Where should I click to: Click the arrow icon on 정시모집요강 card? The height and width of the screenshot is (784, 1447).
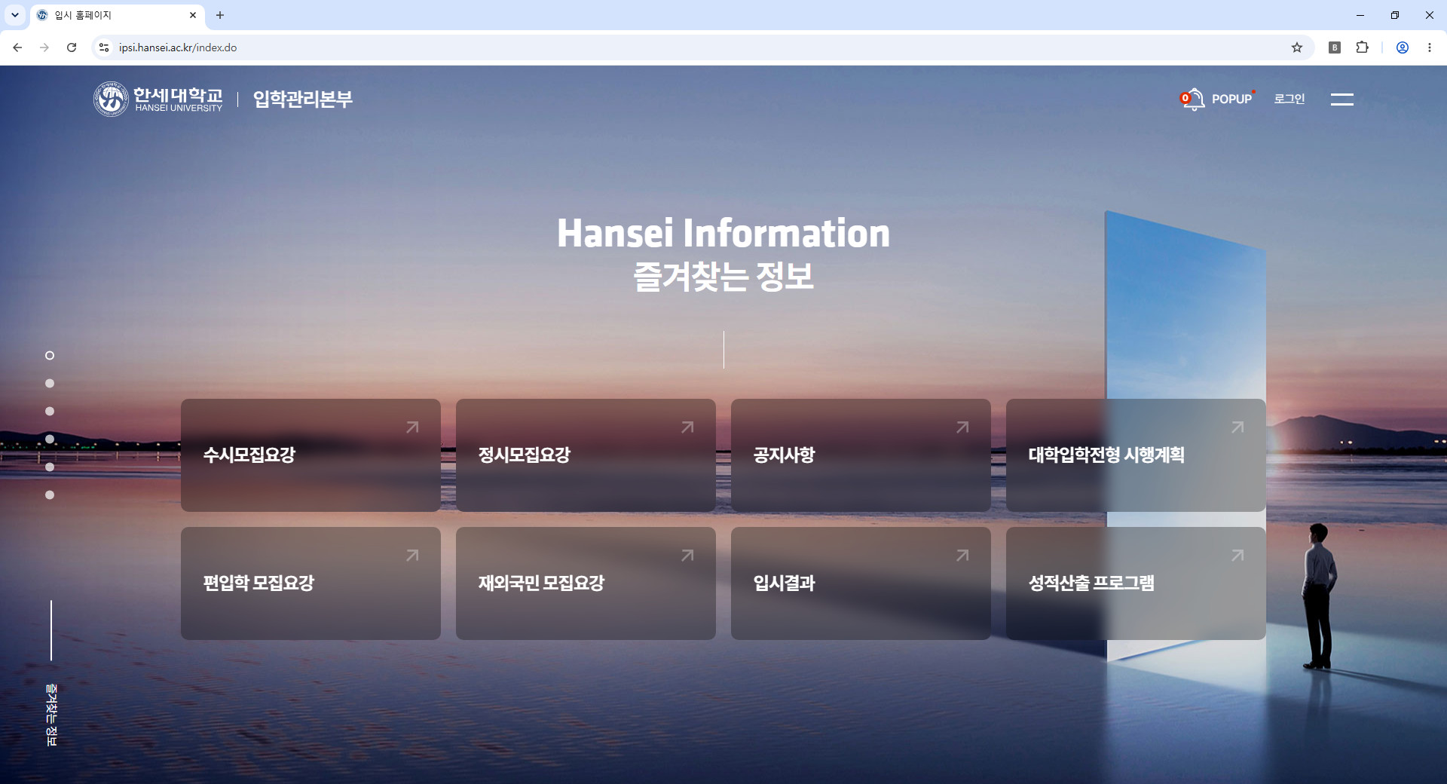(x=687, y=427)
